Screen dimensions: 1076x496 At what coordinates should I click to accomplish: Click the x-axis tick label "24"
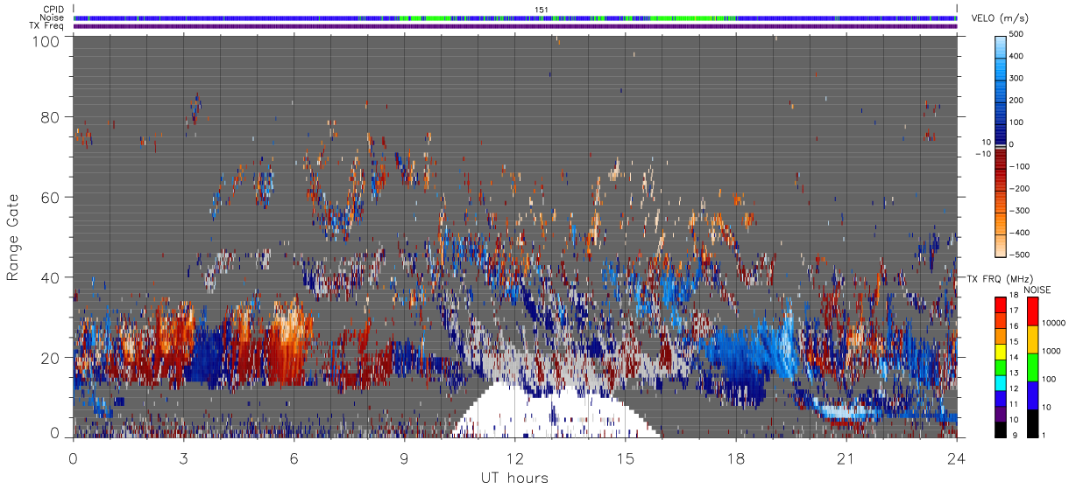pyautogui.click(x=956, y=458)
